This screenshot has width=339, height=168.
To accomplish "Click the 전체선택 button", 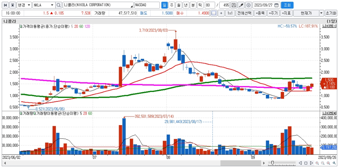I will tap(244, 13).
